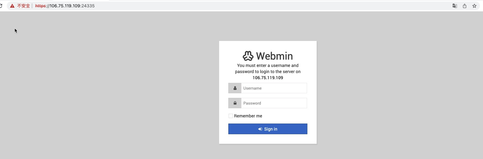Image resolution: width=483 pixels, height=159 pixels.
Task: Click the padlock icon beside Password
Action: point(235,103)
